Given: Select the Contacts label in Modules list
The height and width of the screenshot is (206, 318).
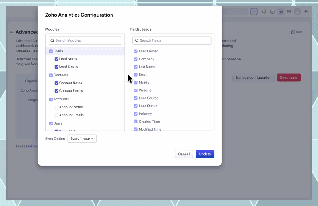Looking at the screenshot, I should click(x=61, y=75).
